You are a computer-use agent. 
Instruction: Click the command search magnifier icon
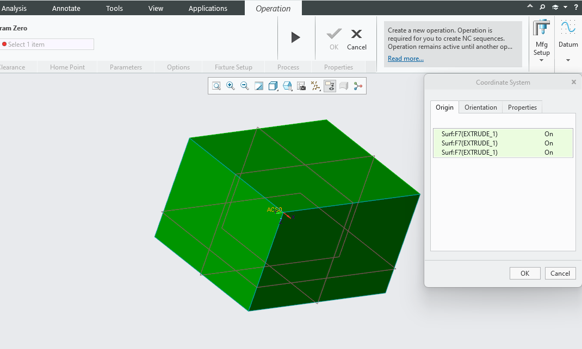tap(542, 7)
